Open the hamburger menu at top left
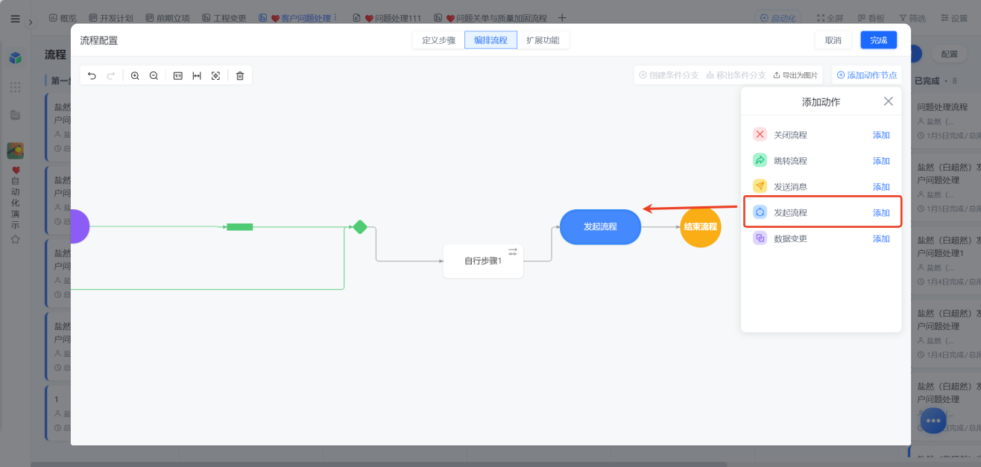 click(15, 19)
